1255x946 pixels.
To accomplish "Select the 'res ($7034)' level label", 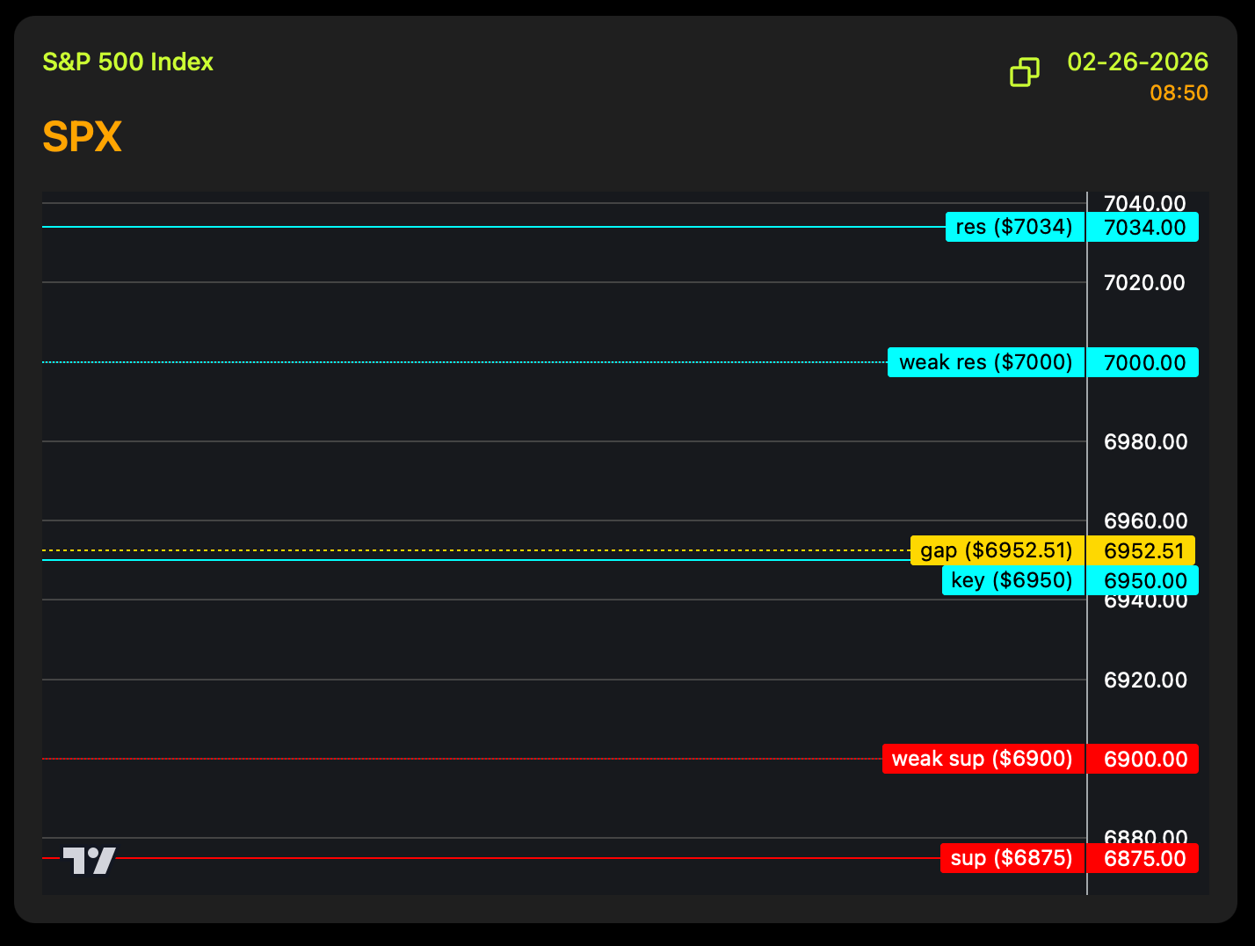I will tap(1014, 227).
